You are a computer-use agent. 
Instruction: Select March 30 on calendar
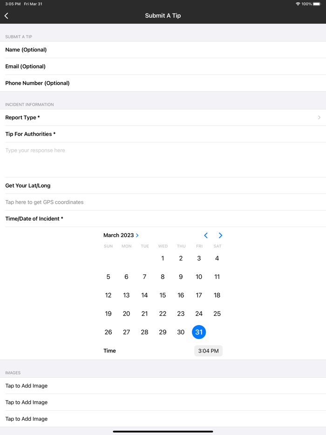tap(181, 332)
